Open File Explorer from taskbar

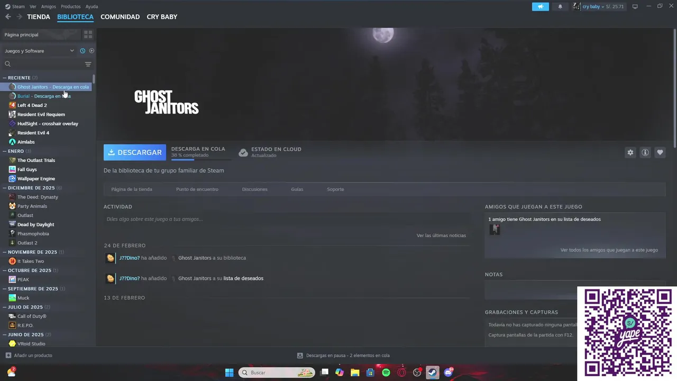coord(355,373)
